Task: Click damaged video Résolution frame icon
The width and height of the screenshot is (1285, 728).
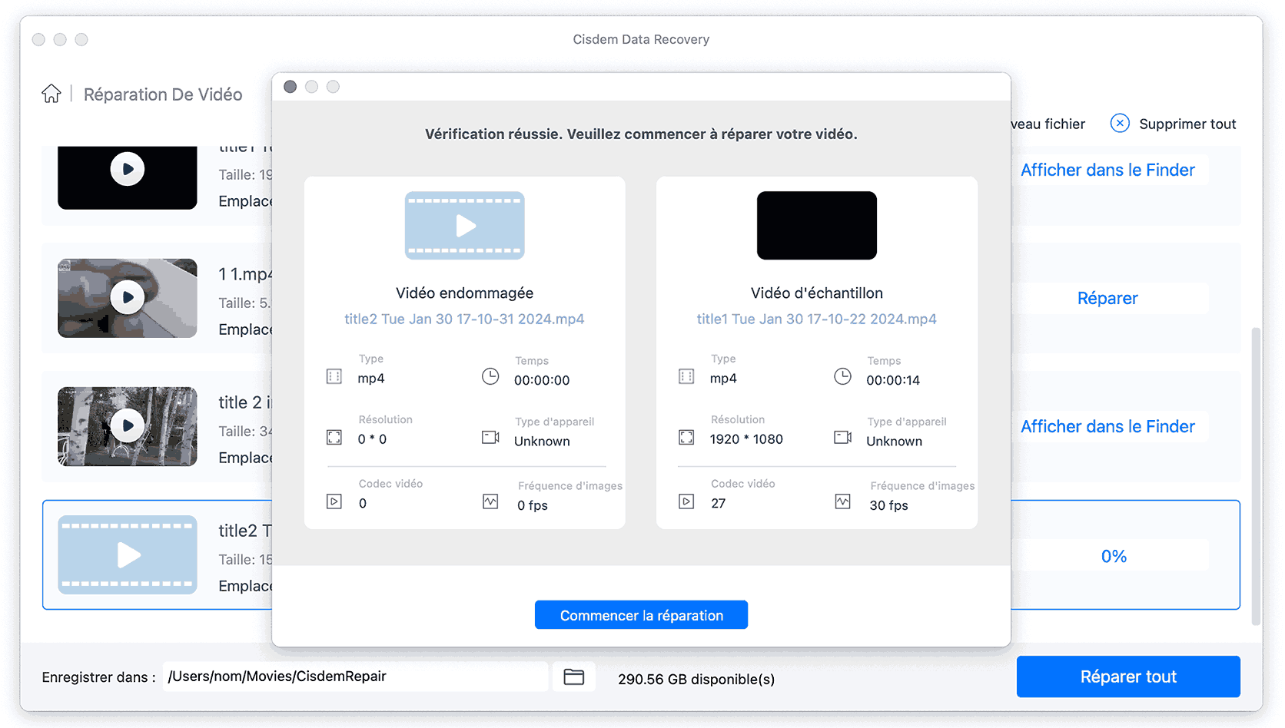Action: 334,437
